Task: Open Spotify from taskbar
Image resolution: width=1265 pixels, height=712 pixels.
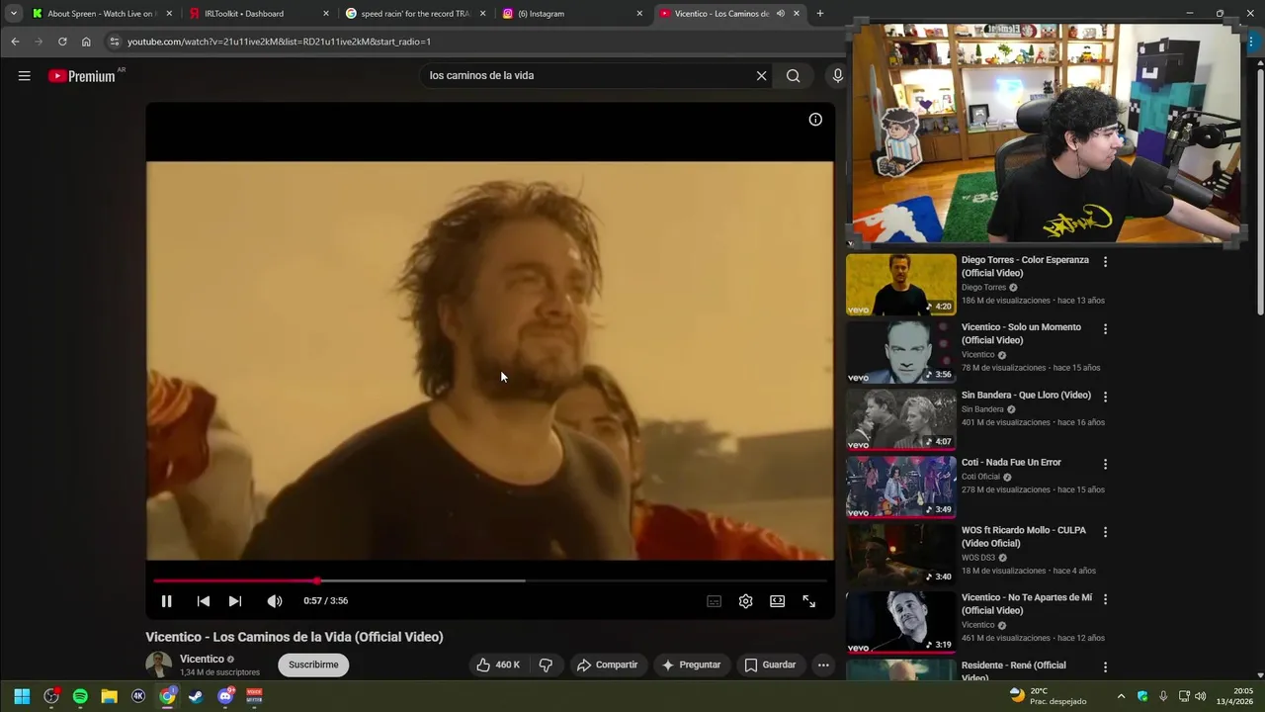Action: [80, 696]
